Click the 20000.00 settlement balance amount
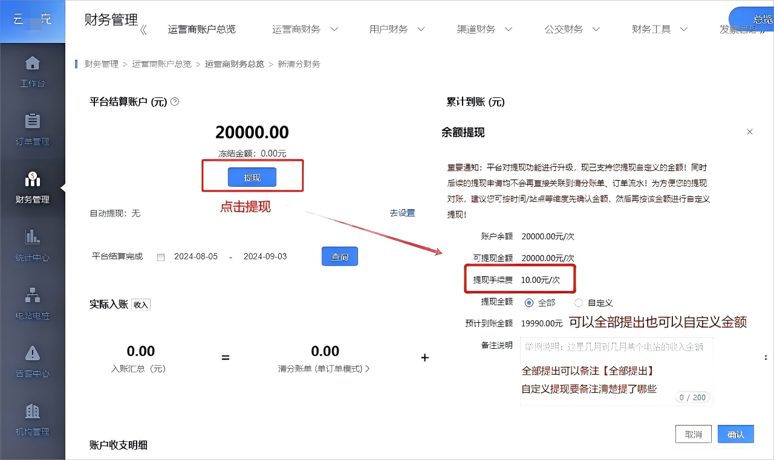 click(252, 132)
